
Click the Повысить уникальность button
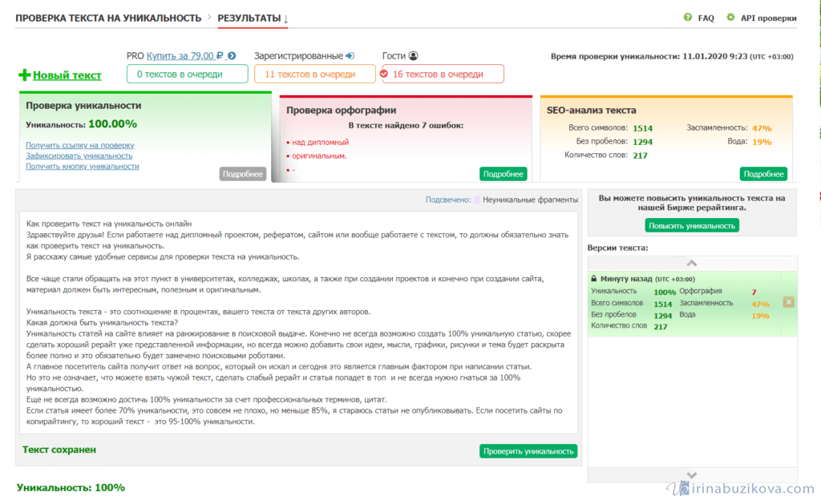(692, 225)
